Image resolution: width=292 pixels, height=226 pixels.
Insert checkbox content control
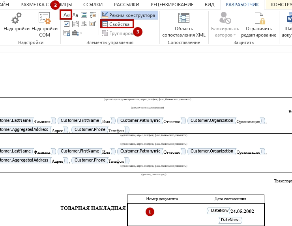click(66, 24)
